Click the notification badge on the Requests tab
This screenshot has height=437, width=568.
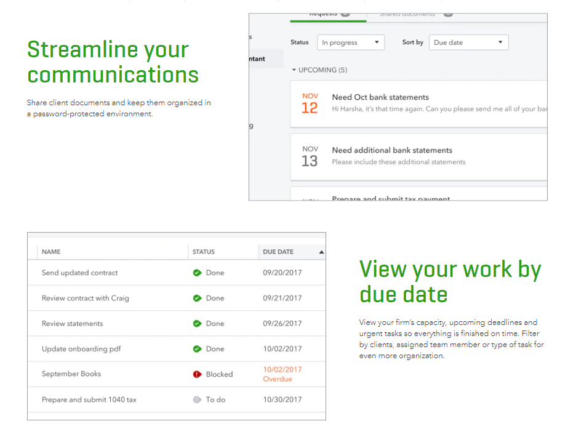pyautogui.click(x=345, y=13)
